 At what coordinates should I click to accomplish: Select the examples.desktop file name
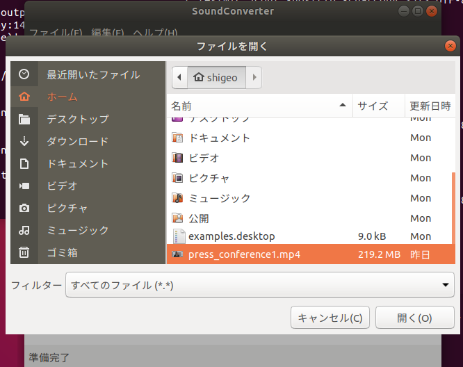tap(231, 236)
